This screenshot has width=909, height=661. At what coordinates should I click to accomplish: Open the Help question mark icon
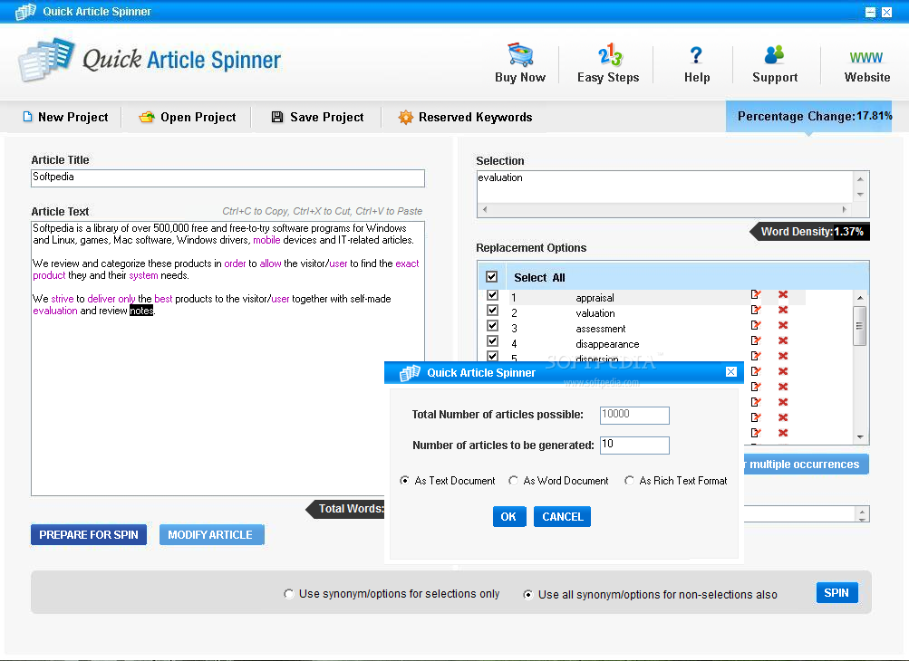696,55
